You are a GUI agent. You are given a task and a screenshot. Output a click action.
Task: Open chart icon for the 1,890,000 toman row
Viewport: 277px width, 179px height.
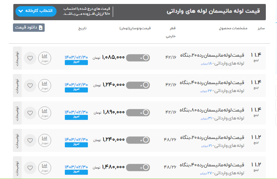click(x=45, y=113)
